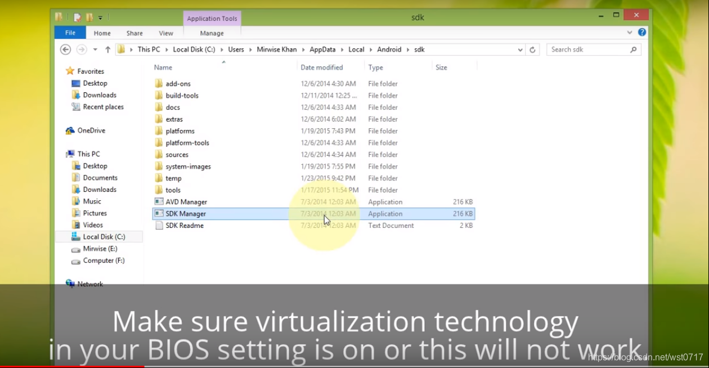
Task: Switch to the Share ribbon tab
Action: [x=134, y=33]
